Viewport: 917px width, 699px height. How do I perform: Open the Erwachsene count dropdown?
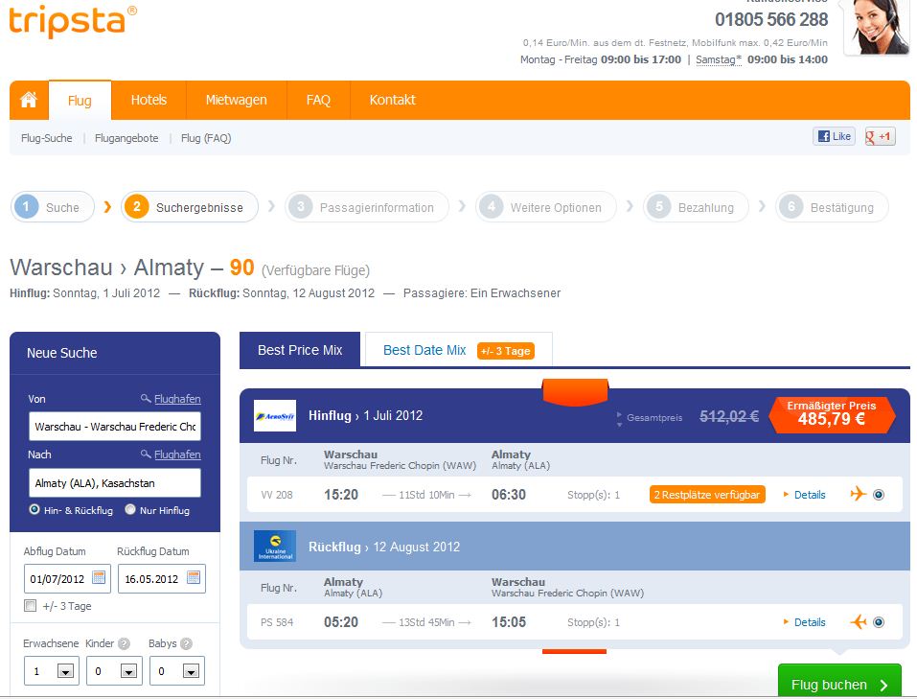tap(65, 671)
